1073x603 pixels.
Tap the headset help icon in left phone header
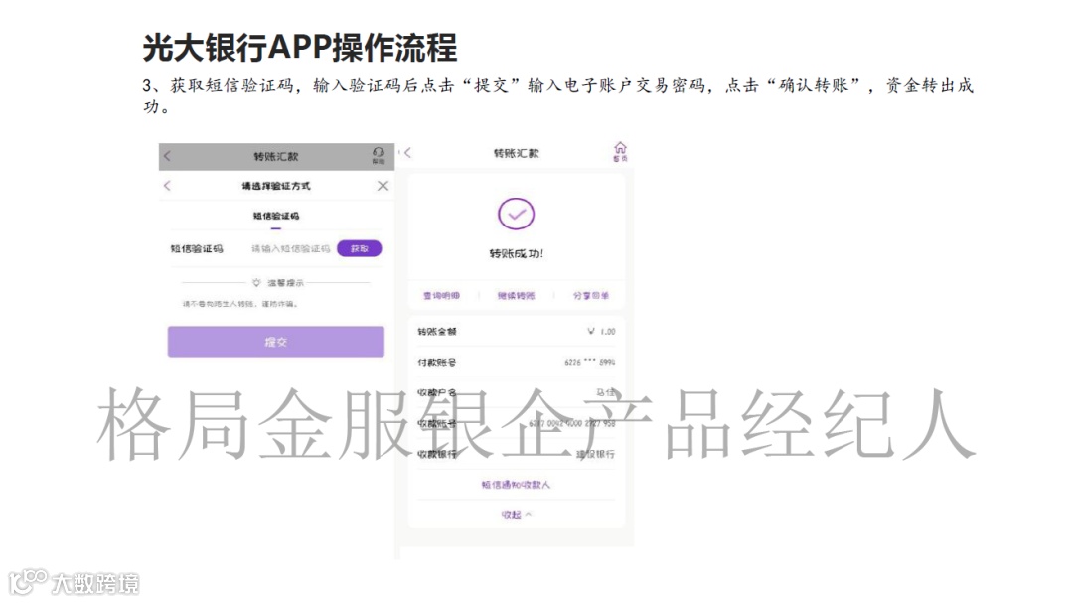point(378,155)
